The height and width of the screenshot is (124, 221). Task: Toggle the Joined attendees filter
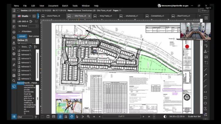[x=22, y=36]
